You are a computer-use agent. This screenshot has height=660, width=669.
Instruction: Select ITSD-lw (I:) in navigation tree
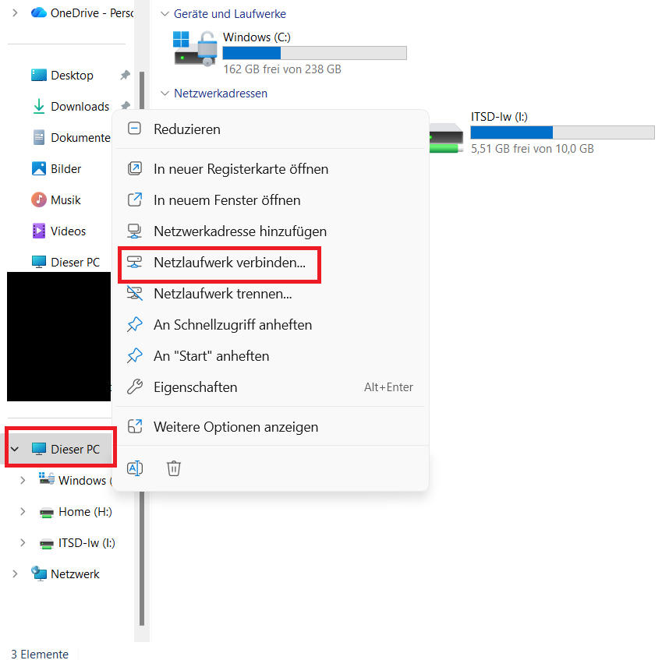[86, 543]
